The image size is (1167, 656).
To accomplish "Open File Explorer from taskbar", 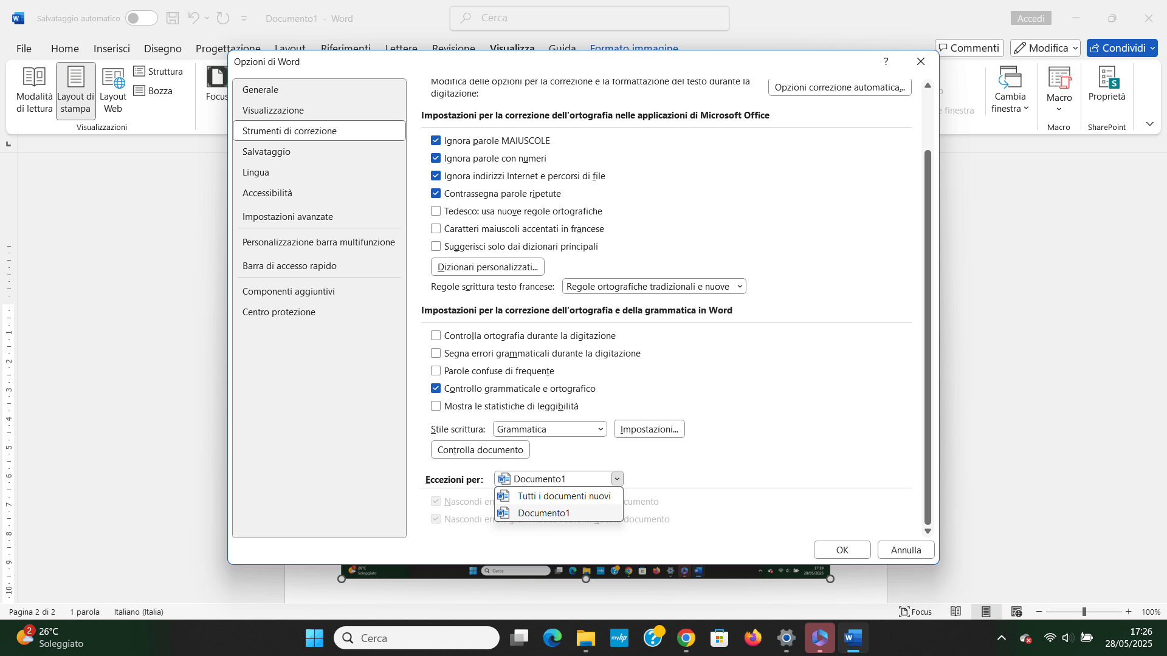I will [586, 638].
